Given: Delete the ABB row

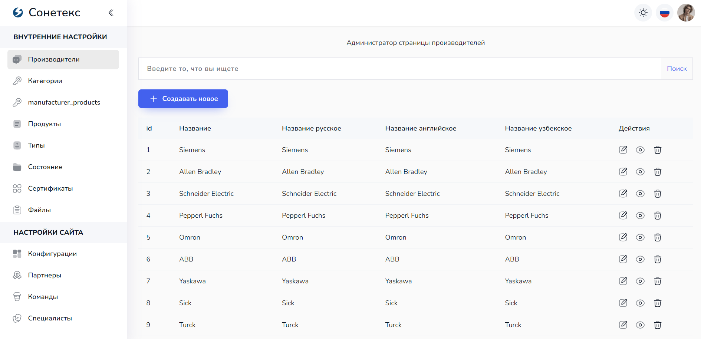Looking at the screenshot, I should [658, 259].
